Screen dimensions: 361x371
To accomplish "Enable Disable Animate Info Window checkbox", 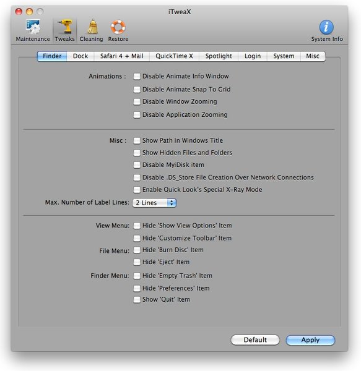I will tap(137, 77).
